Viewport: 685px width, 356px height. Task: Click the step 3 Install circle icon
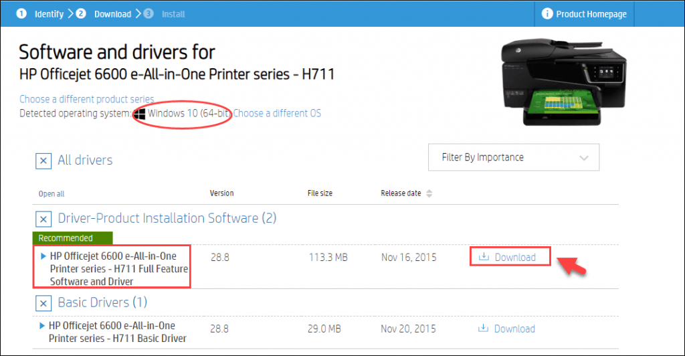(149, 13)
